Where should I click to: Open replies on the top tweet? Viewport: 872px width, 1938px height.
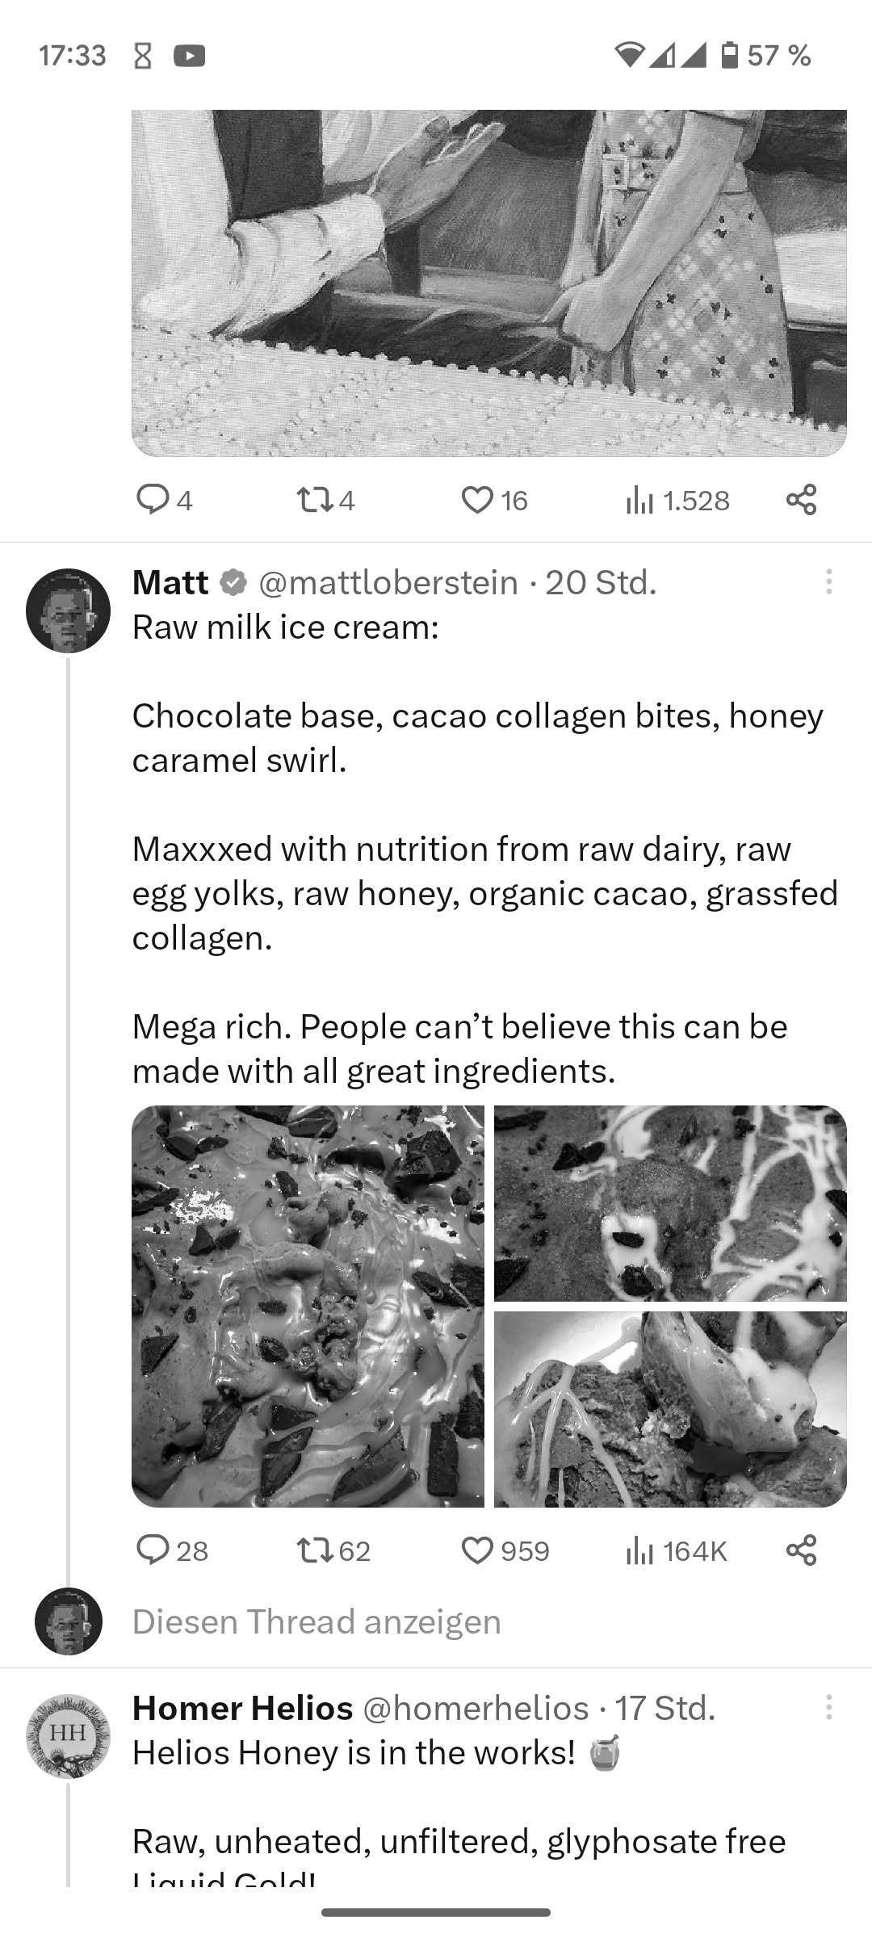tap(153, 501)
